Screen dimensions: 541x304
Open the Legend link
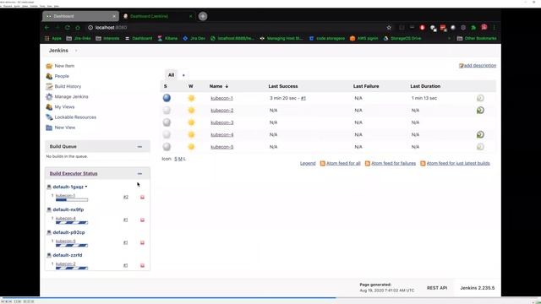[308, 163]
